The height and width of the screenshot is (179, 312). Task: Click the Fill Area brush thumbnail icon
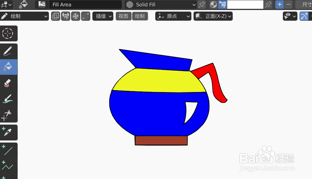click(42, 4)
